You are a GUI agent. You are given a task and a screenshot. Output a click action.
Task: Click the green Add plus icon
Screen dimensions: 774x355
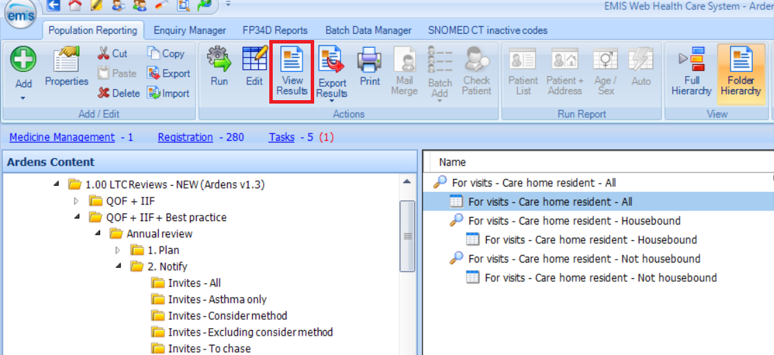[23, 59]
